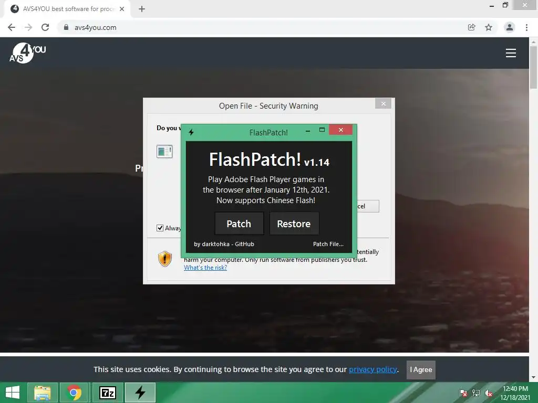Viewport: 538px width, 403px height.
Task: Open the What's the risk? link
Action: (205, 268)
